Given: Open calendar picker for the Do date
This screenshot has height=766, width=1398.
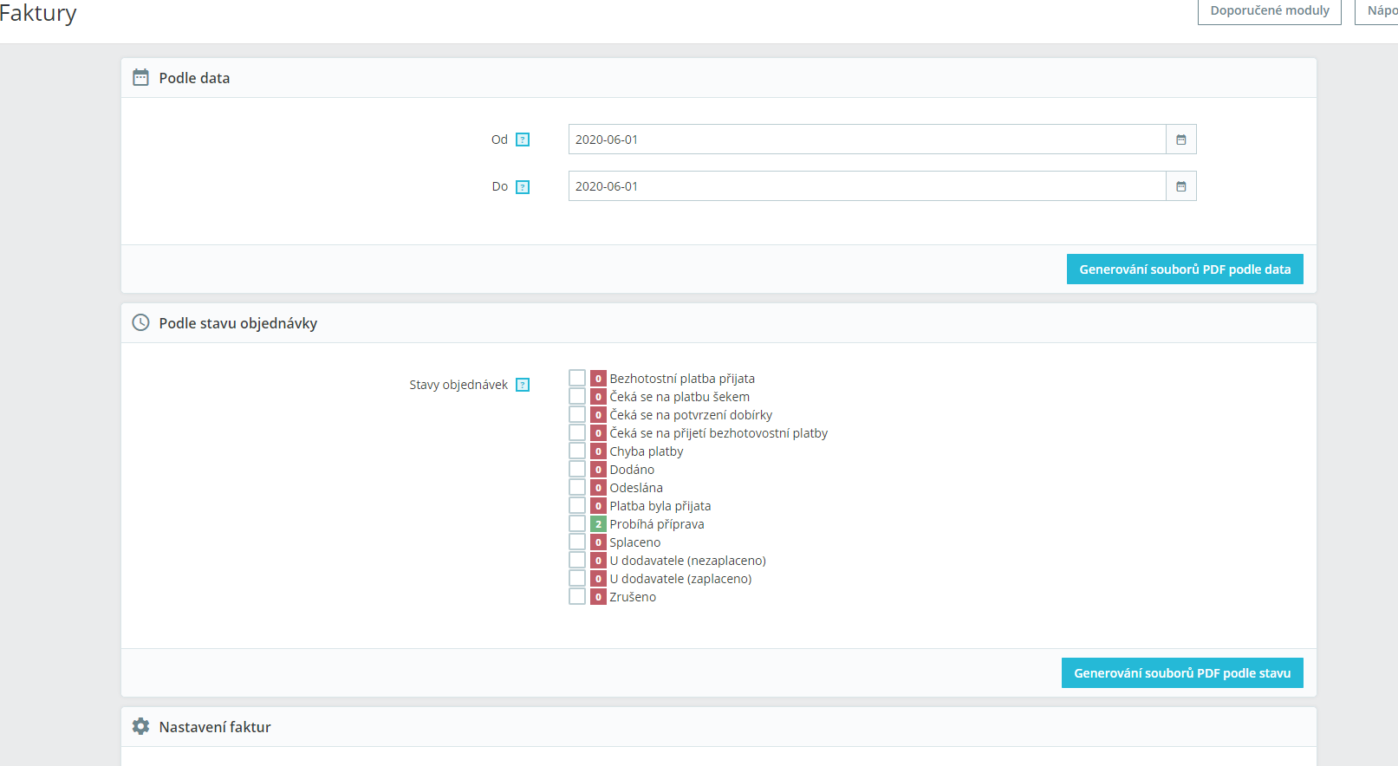Looking at the screenshot, I should tap(1181, 186).
